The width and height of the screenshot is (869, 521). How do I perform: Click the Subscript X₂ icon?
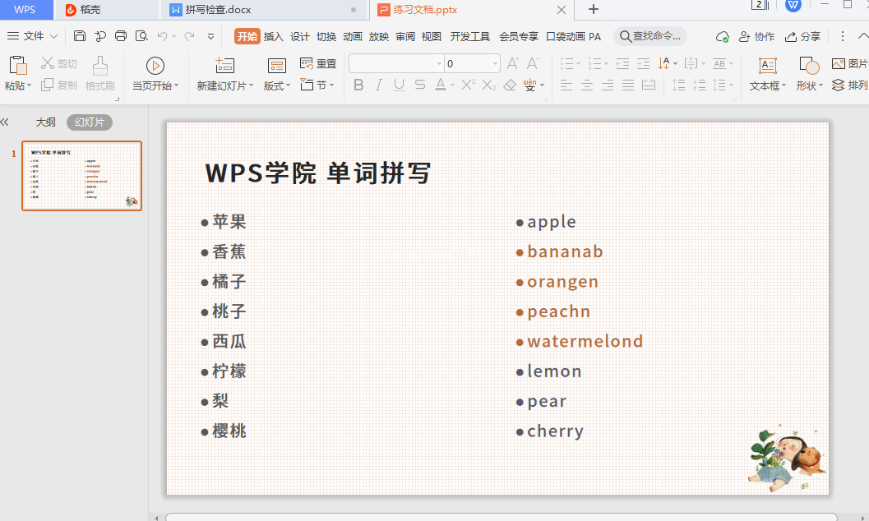point(489,85)
